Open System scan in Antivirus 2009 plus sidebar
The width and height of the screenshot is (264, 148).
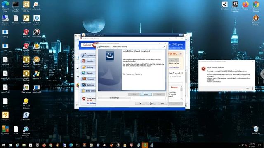point(89,55)
